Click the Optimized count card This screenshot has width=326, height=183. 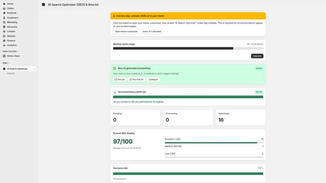tap(241, 118)
